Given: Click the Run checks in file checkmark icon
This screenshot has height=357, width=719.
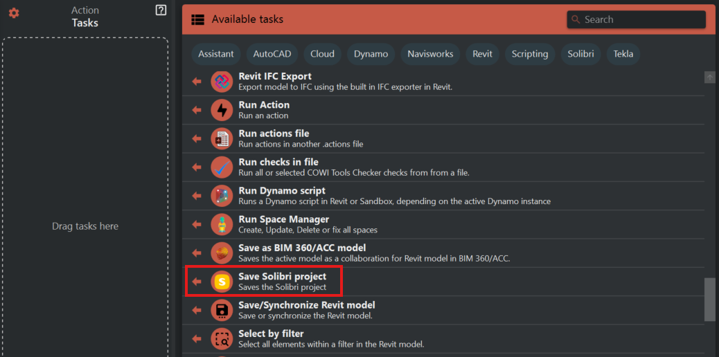Looking at the screenshot, I should tap(222, 167).
